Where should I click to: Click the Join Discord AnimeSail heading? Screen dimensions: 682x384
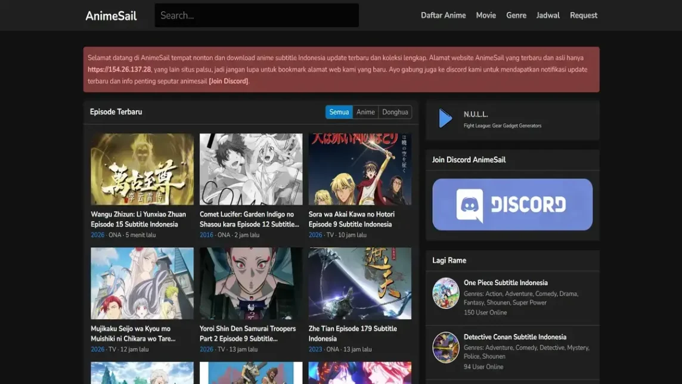click(469, 160)
